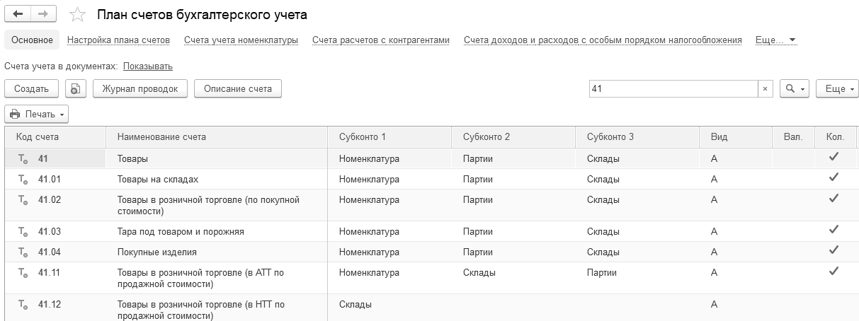
Task: Click the Показывать link
Action: (x=147, y=66)
